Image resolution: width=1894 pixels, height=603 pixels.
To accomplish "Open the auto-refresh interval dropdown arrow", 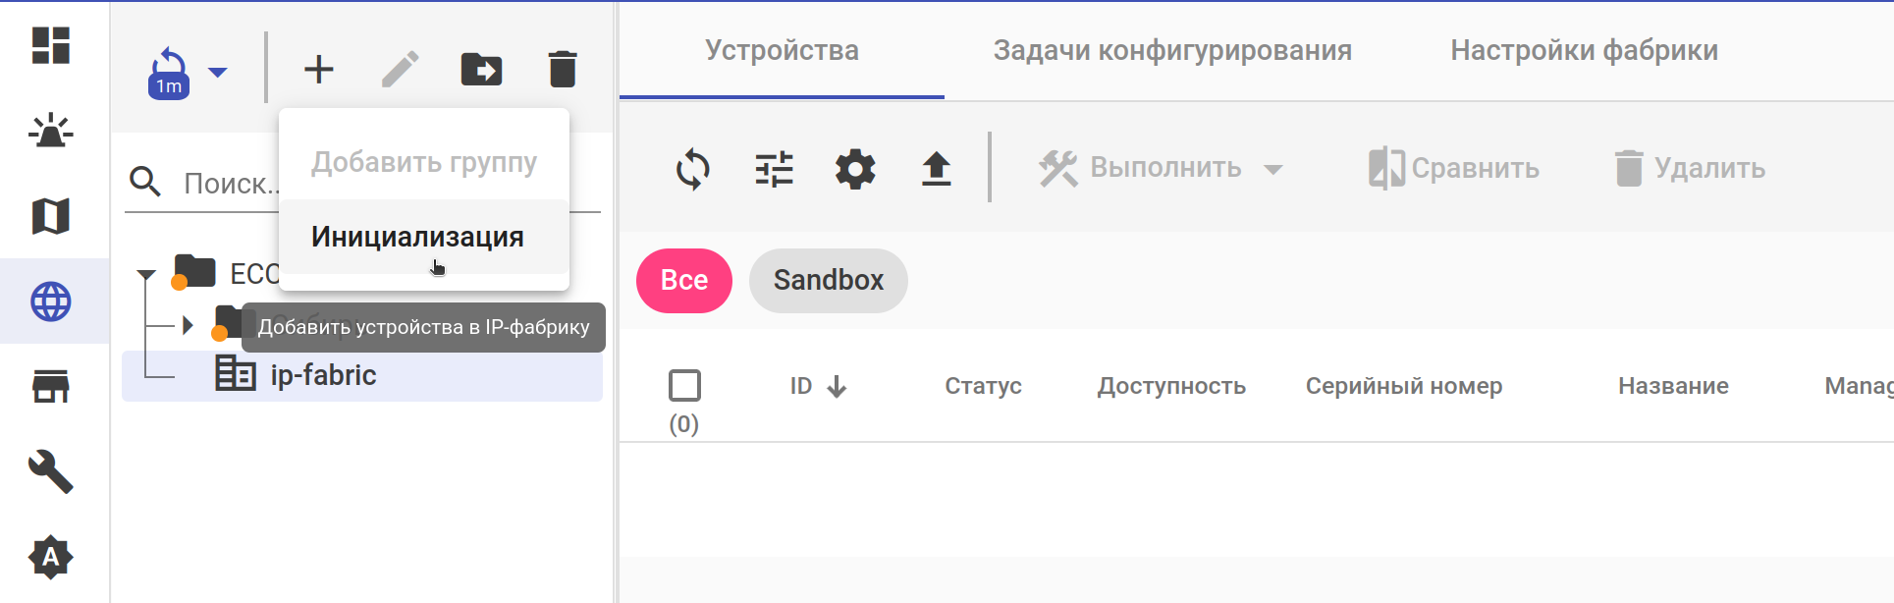I will tap(218, 72).
